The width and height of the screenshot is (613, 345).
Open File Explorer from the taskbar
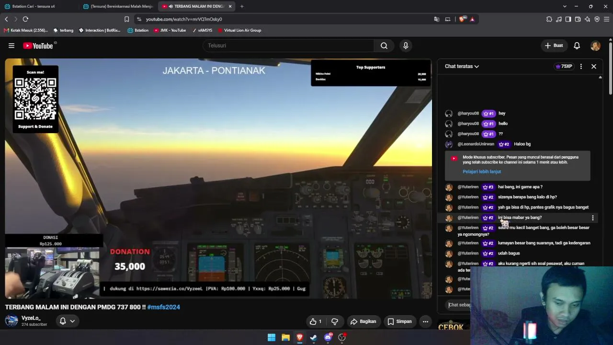[285, 337]
